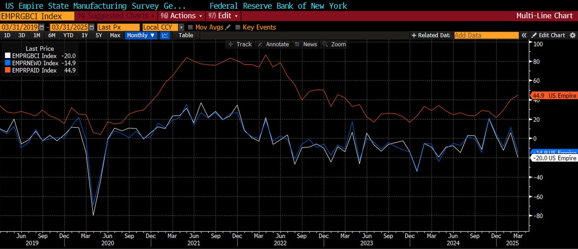Screen dimensions: 578x249
Task: Select the 1Y time range
Action: click(x=85, y=35)
